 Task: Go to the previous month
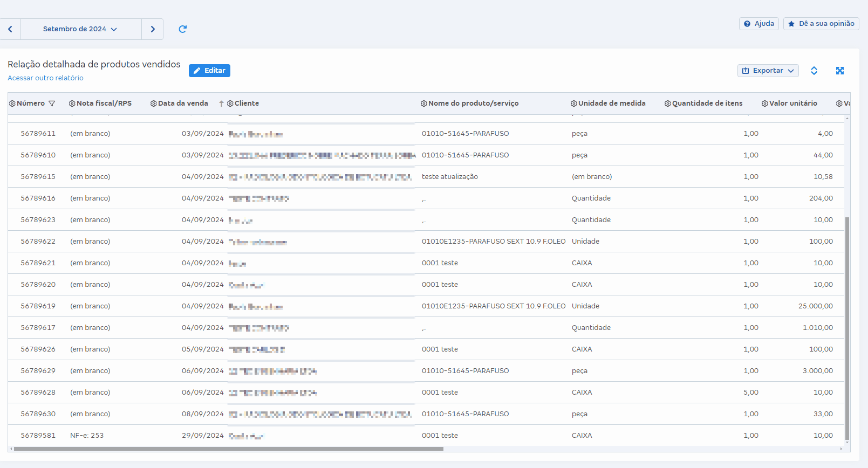(x=10, y=29)
